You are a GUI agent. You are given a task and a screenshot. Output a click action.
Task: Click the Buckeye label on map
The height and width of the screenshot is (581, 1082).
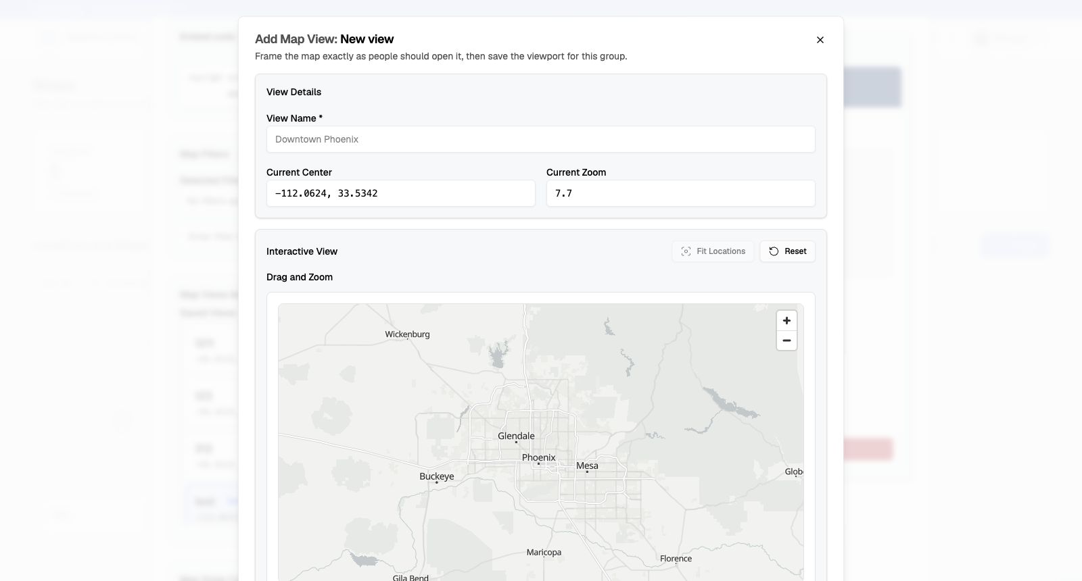coord(437,476)
